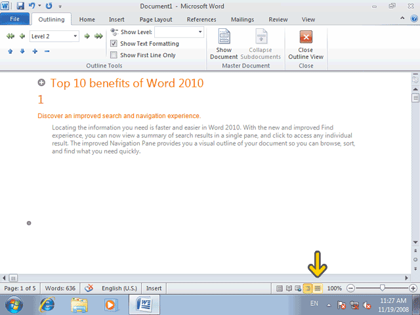Click Select Browse Object circle button
The height and width of the screenshot is (315, 420).
pyautogui.click(x=415, y=260)
